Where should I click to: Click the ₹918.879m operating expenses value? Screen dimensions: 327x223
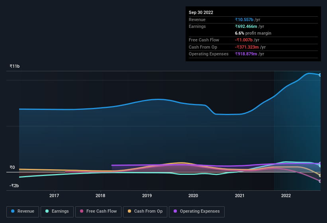tap(246, 54)
